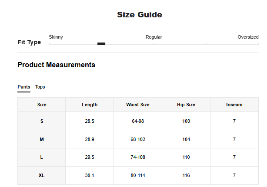Click the Size column header
This screenshot has height=187, width=267.
[42, 105]
